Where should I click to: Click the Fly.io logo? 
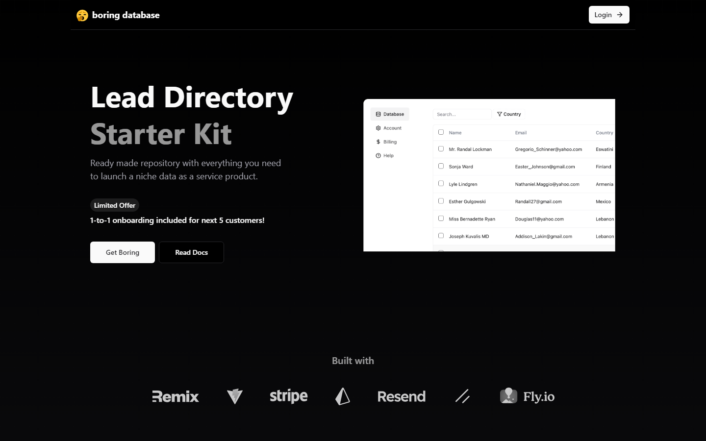[528, 396]
